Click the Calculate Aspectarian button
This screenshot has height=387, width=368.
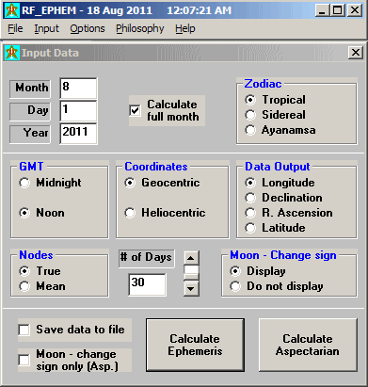pyautogui.click(x=308, y=345)
